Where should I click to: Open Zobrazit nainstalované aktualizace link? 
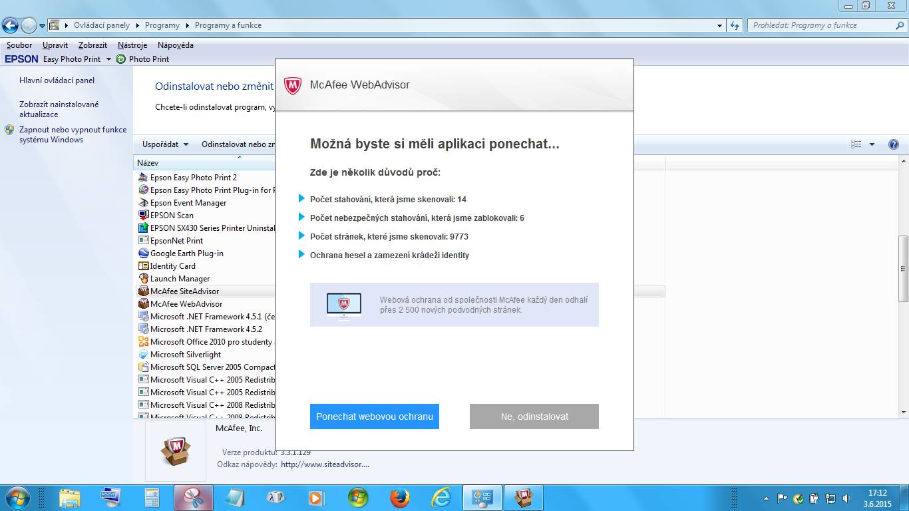[59, 109]
